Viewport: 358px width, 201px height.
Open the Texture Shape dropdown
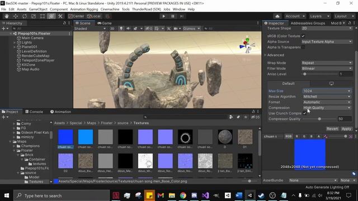pos(327,28)
